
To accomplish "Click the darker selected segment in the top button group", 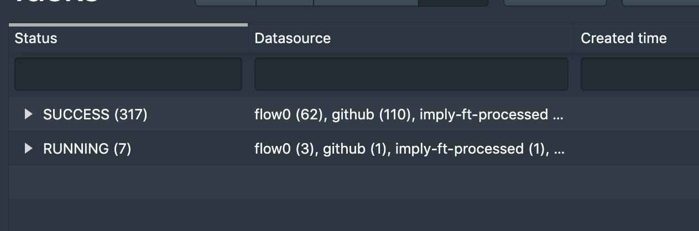I will pyautogui.click(x=453, y=3).
